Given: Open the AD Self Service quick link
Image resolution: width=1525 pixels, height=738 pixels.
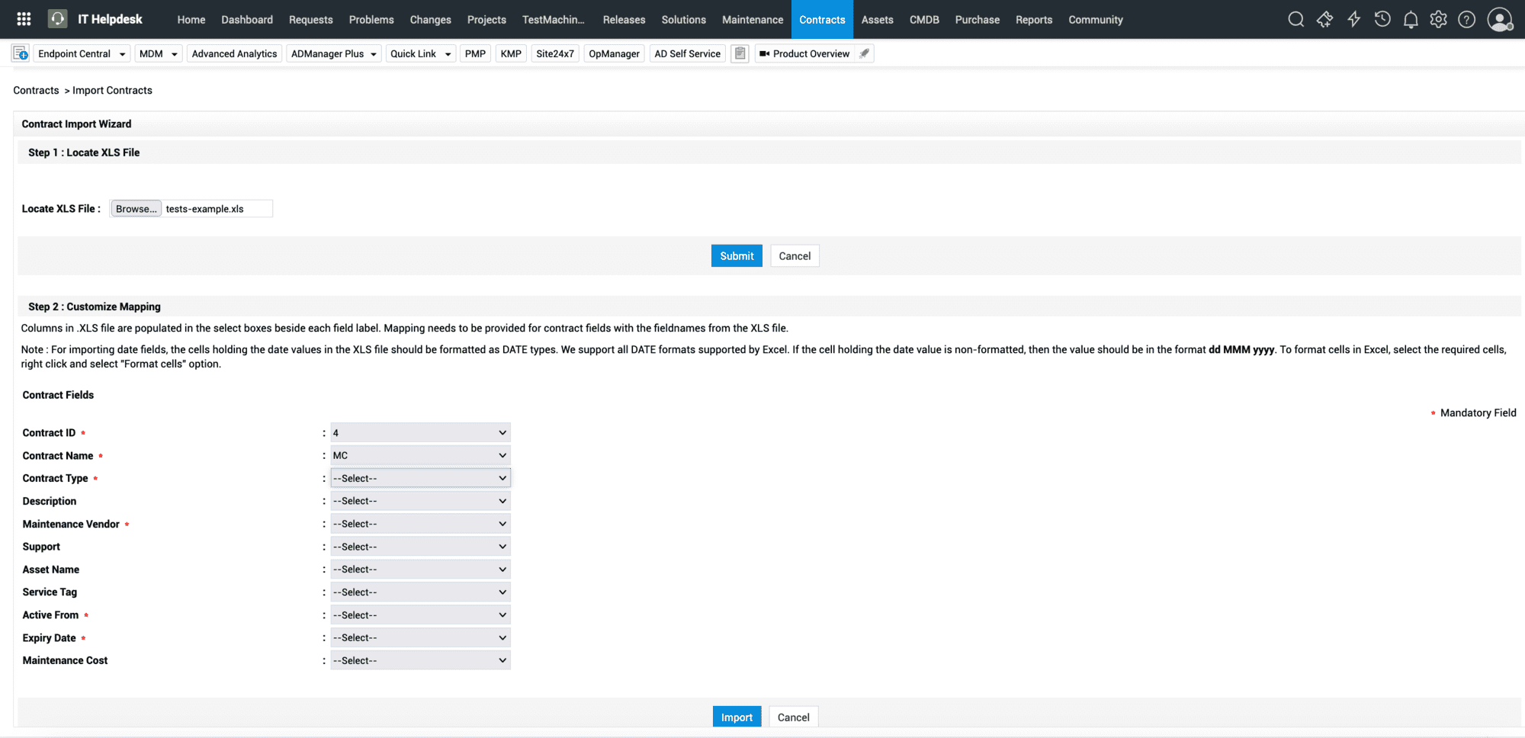Looking at the screenshot, I should click(x=687, y=53).
